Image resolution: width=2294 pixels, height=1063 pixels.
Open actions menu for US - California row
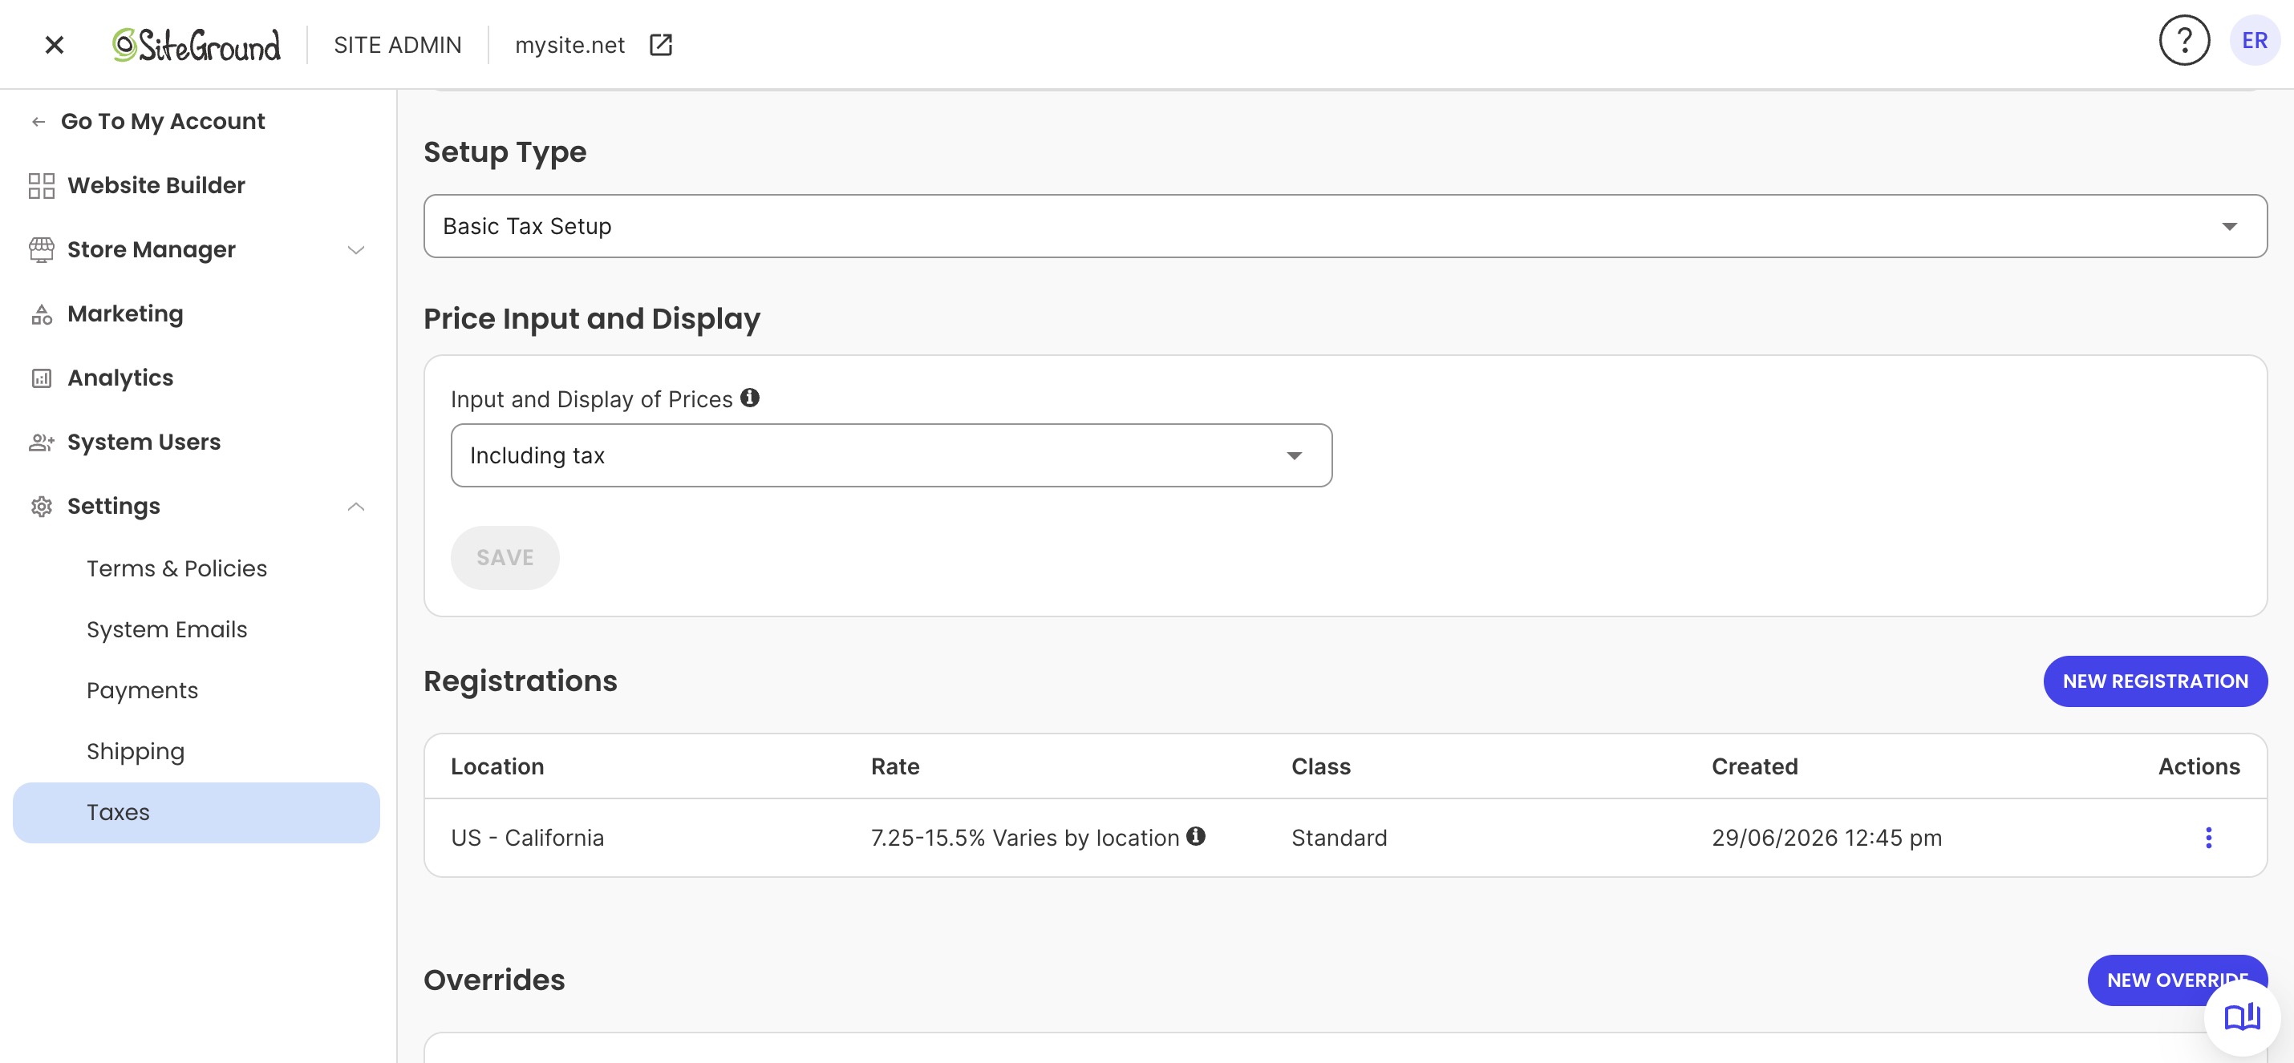tap(2207, 838)
